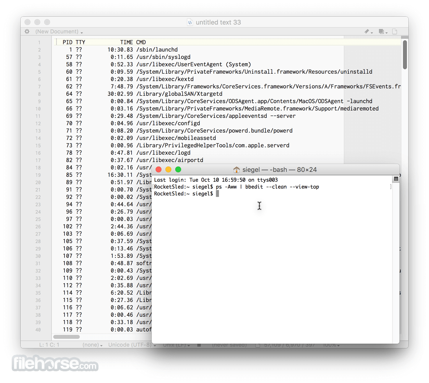The image size is (429, 383).
Task: Click the PID 119 autof line in BBEdit
Action: point(107,330)
